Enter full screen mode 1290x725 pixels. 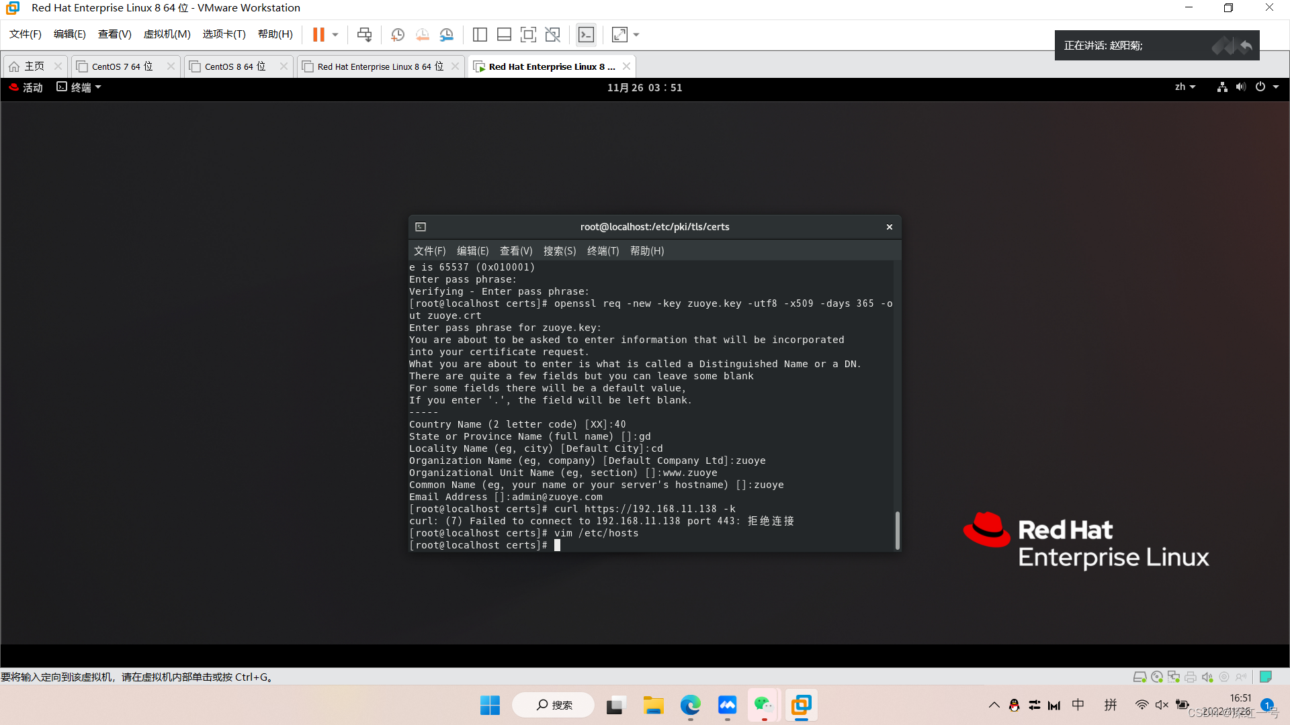(528, 34)
